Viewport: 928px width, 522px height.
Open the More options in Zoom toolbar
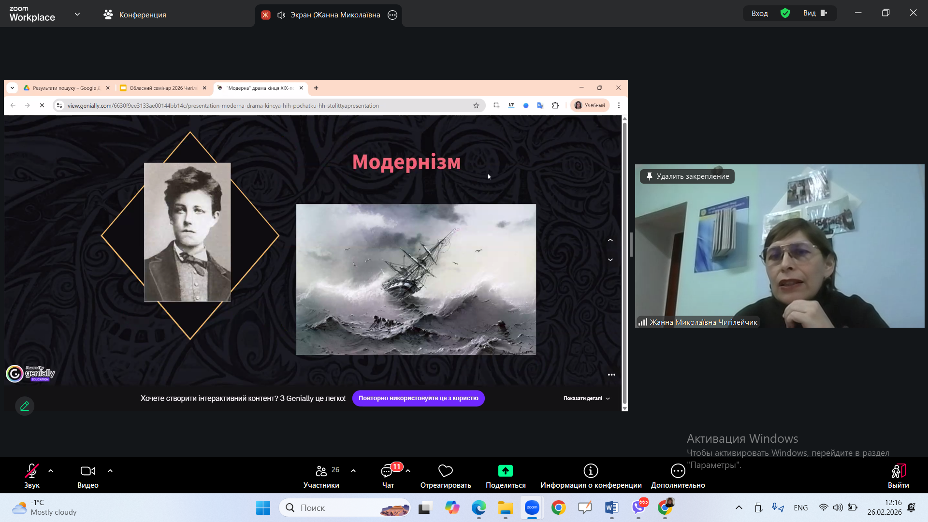[678, 476]
